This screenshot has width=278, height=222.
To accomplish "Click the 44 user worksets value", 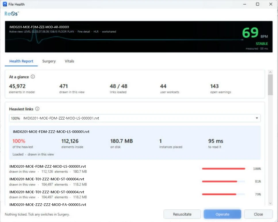I will point(163,86).
